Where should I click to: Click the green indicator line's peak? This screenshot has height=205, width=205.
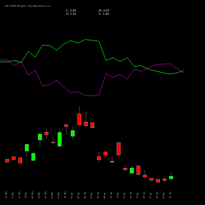click(x=85, y=40)
